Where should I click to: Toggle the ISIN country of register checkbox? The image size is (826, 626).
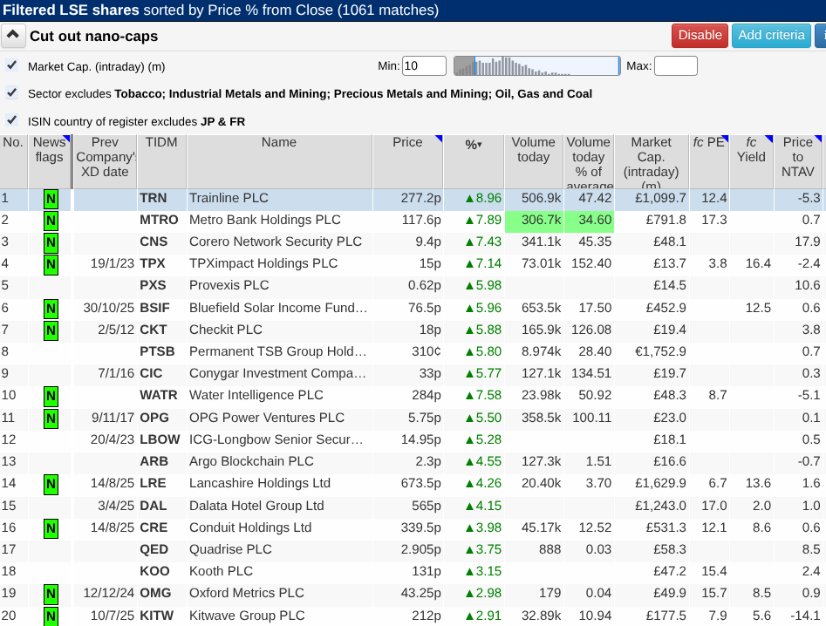[x=11, y=120]
